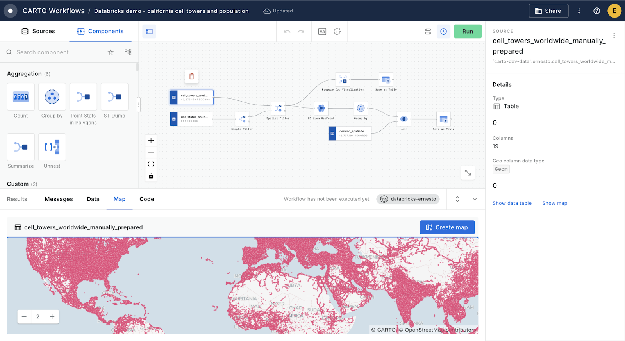Screen dimensions: 625x341
Task: Click the Show data table link
Action: tap(512, 203)
